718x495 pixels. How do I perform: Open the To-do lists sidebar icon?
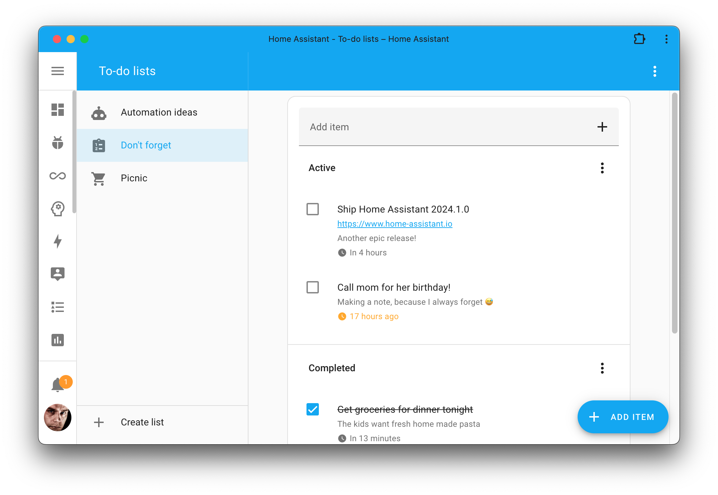tap(57, 307)
